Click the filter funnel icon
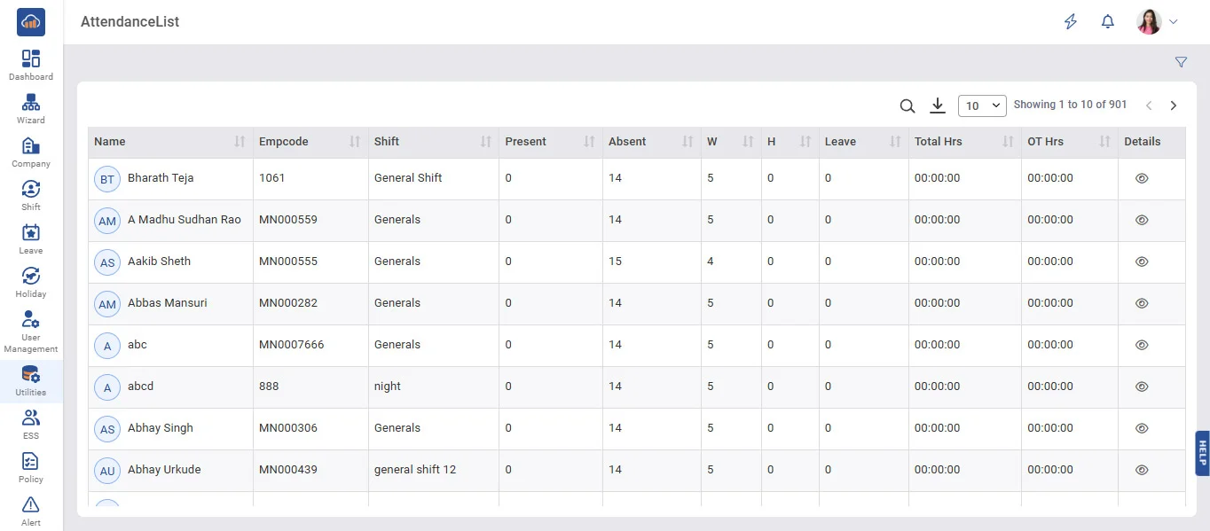The image size is (1210, 531). 1181,62
